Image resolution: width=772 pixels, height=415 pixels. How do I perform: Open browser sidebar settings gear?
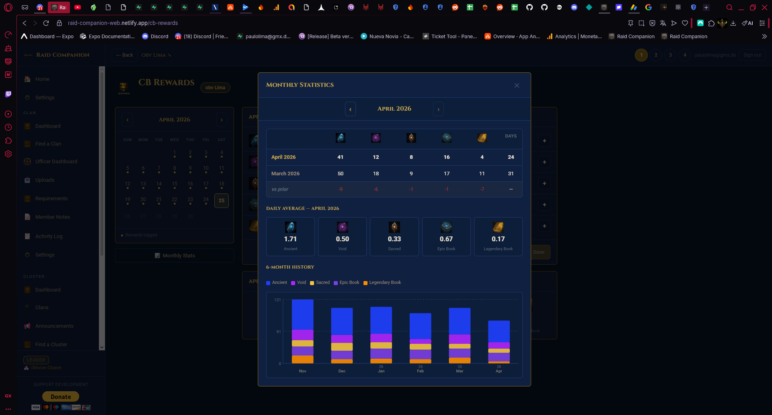click(8, 154)
